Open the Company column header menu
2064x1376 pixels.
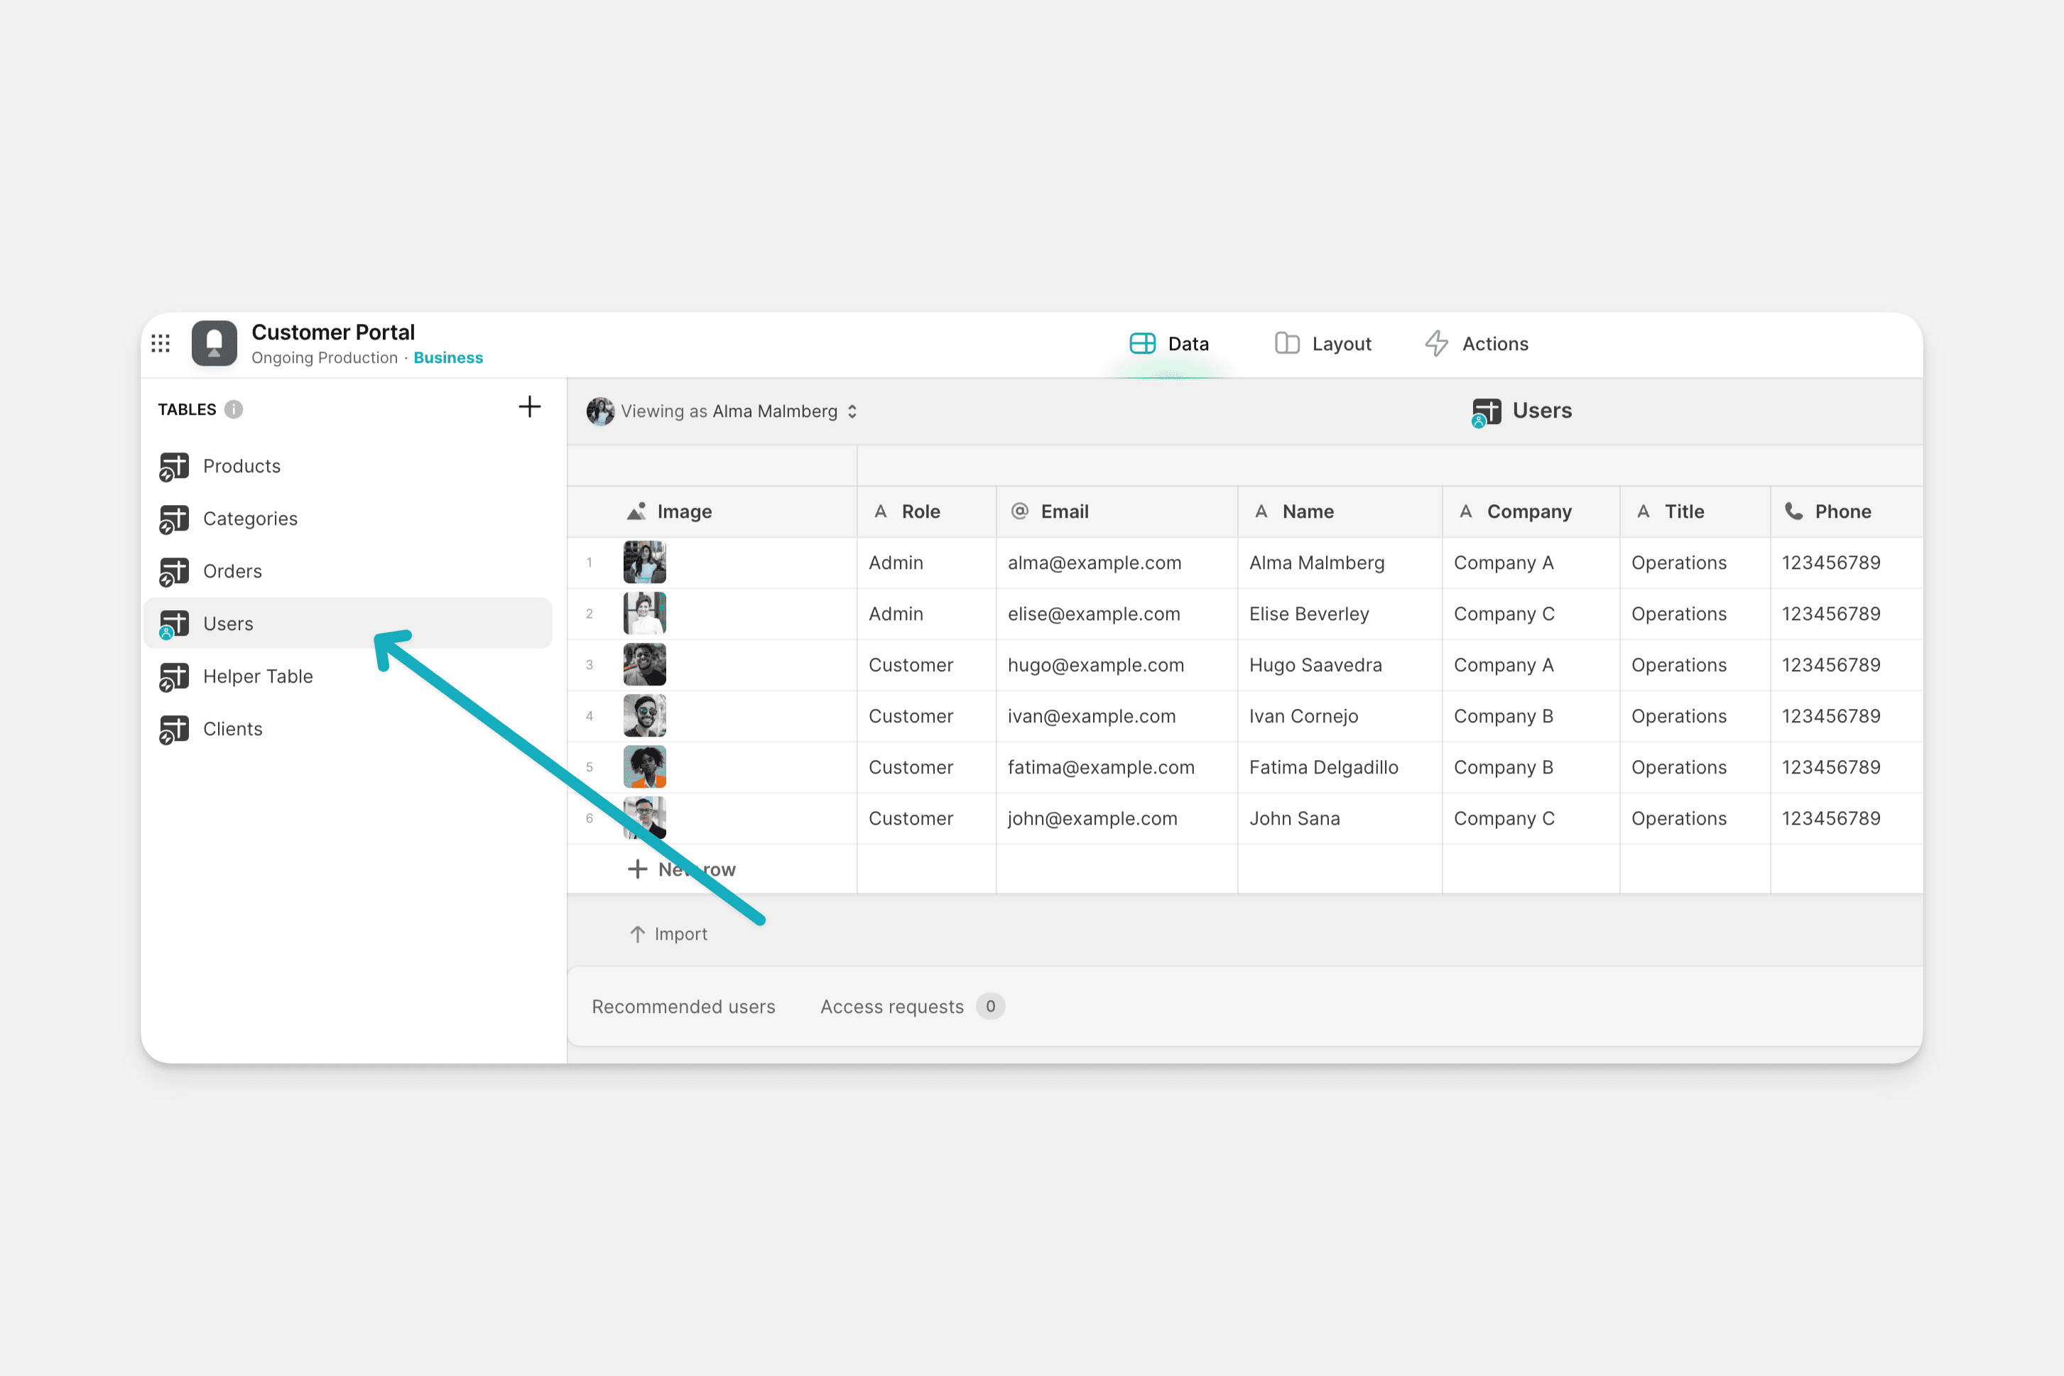click(1528, 511)
